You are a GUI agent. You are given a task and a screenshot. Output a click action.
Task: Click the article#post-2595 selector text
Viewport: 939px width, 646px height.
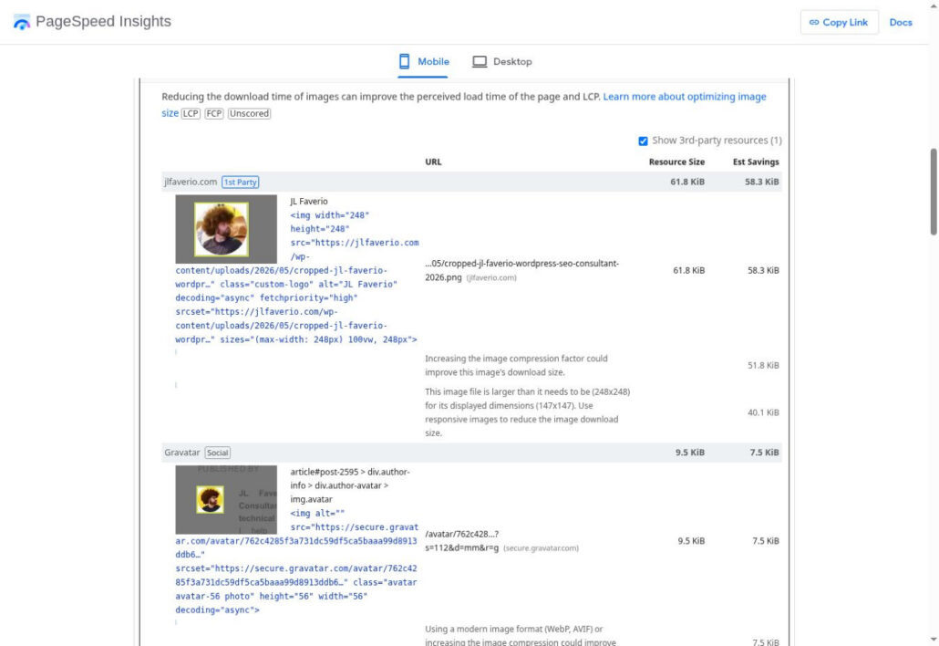click(350, 485)
